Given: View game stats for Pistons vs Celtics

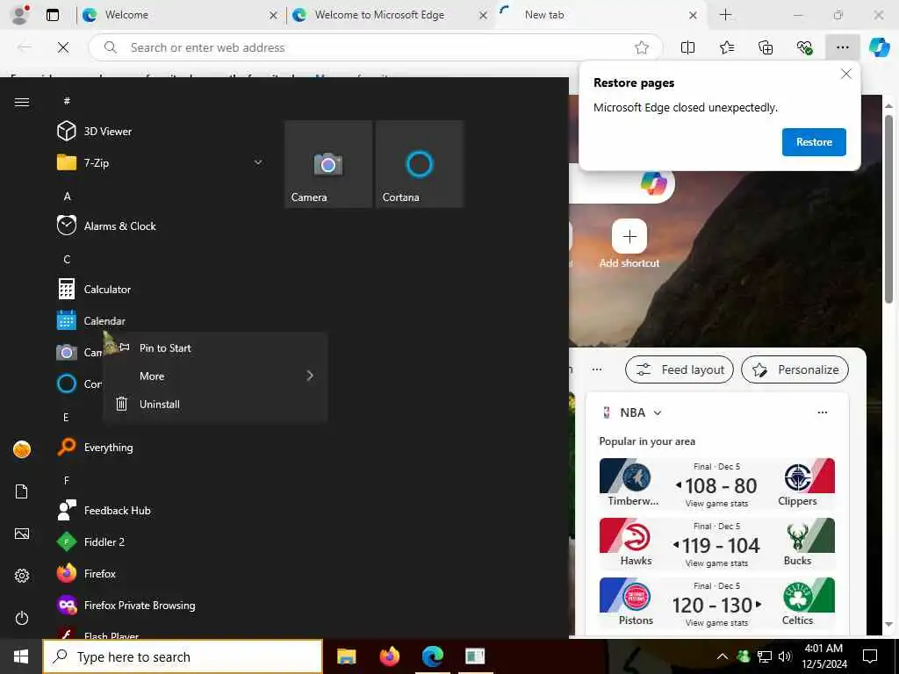Looking at the screenshot, I should point(716,623).
